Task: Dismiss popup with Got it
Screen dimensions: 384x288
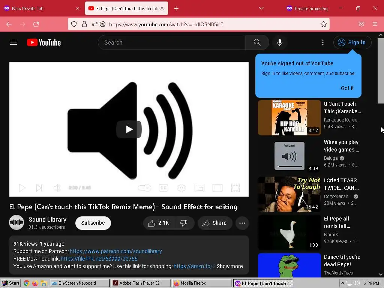Action: (x=347, y=88)
